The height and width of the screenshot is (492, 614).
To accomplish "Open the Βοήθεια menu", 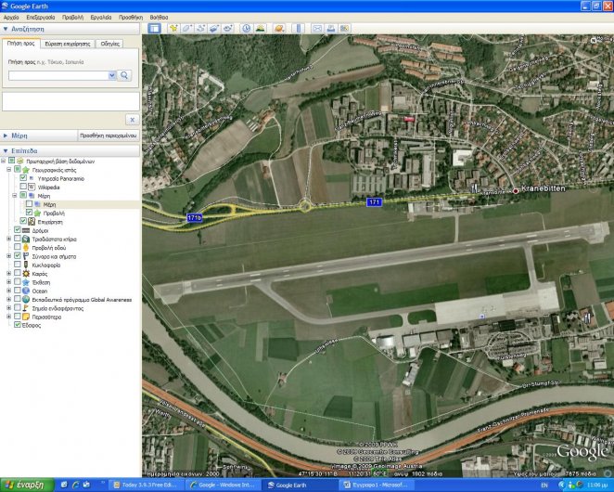I will pos(159,18).
